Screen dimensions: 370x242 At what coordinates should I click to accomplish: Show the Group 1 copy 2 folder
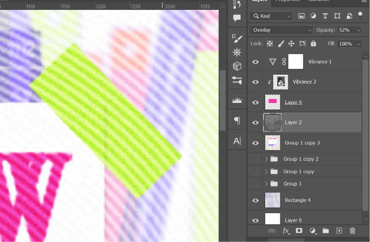pos(255,159)
